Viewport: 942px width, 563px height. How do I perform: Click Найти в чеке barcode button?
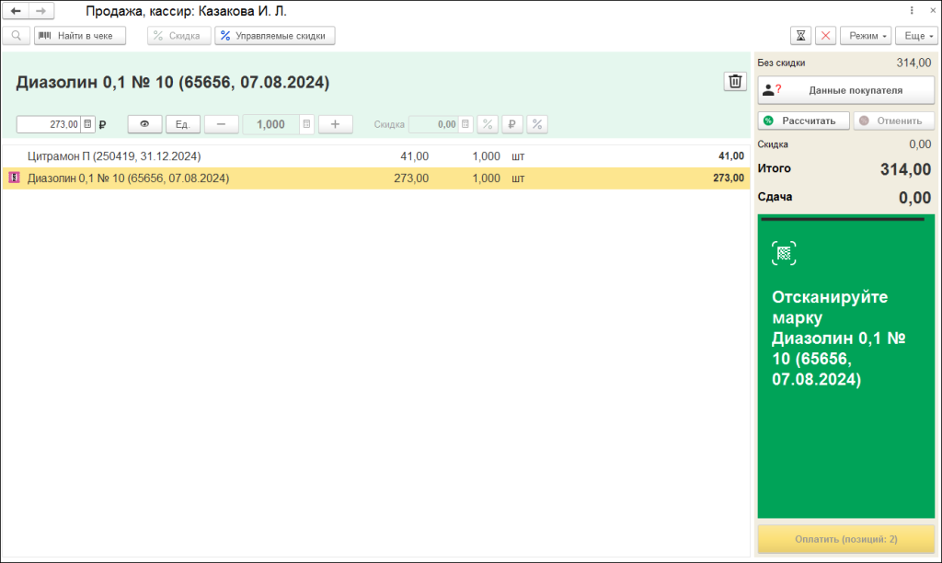point(80,35)
